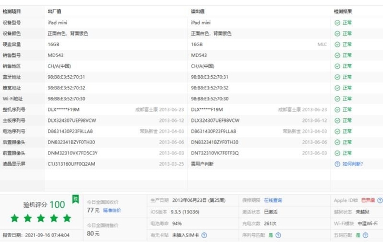
Task: Click DLX******F19M in the 读出值 column
Action: (x=207, y=109)
